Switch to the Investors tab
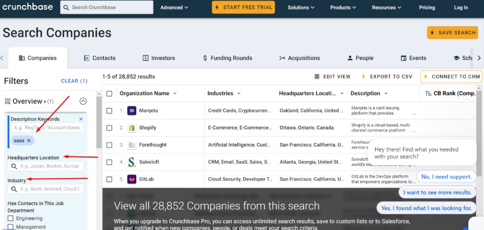The width and height of the screenshot is (484, 230). tap(159, 58)
